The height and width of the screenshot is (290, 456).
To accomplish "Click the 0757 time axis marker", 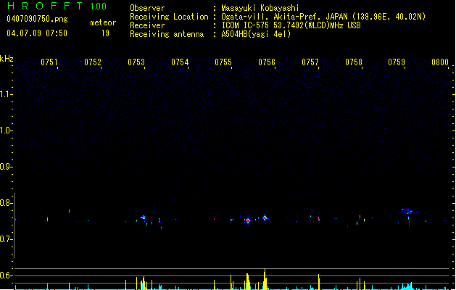I will pyautogui.click(x=310, y=62).
